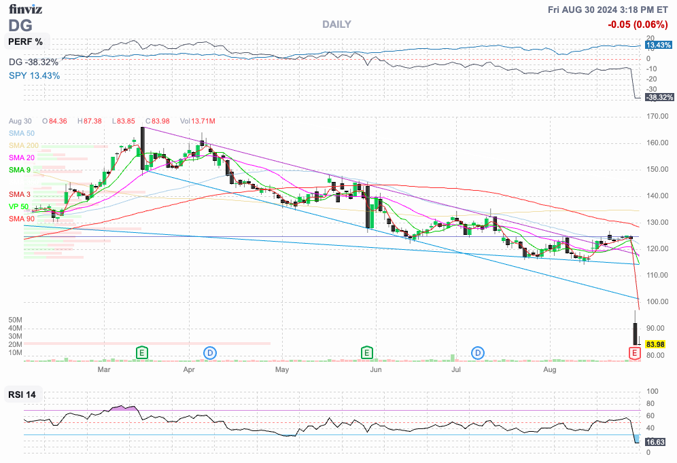677x463 pixels.
Task: Click the SMA 90 legend label
Action: click(x=22, y=219)
